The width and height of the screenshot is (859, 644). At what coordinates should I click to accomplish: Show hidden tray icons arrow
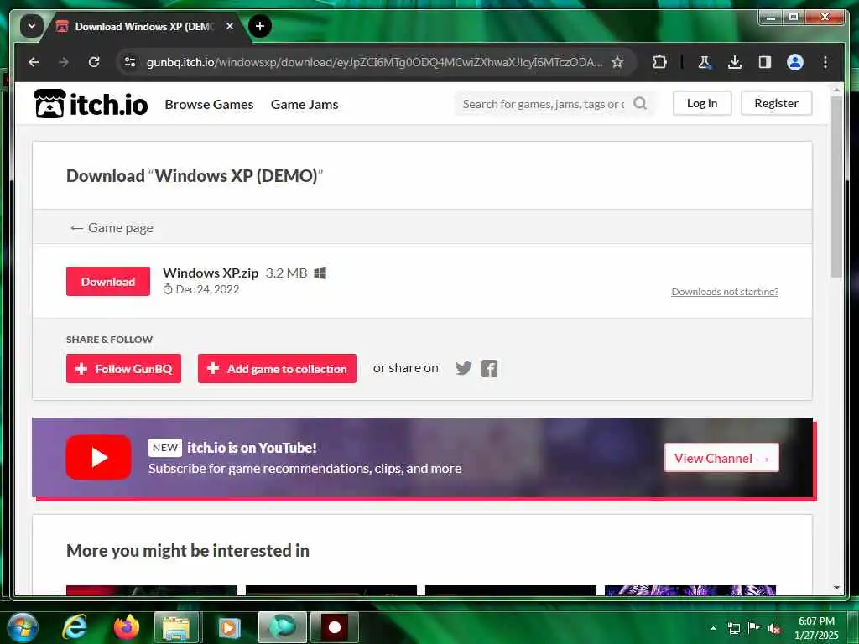(x=713, y=627)
